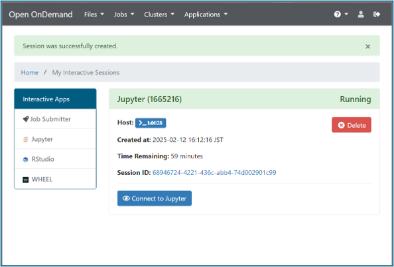
Task: Click the Jupyter (1665216) session title
Action: click(x=149, y=99)
